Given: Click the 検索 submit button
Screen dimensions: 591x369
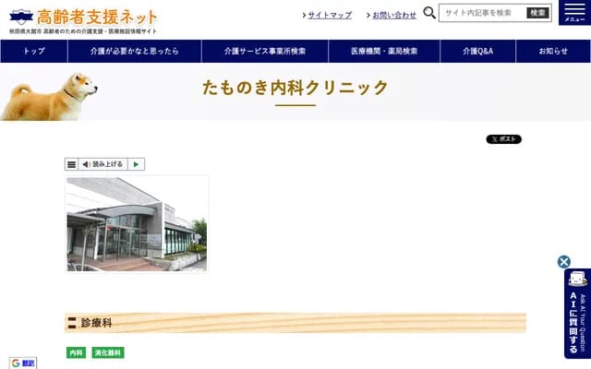Looking at the screenshot, I should pyautogui.click(x=537, y=13).
